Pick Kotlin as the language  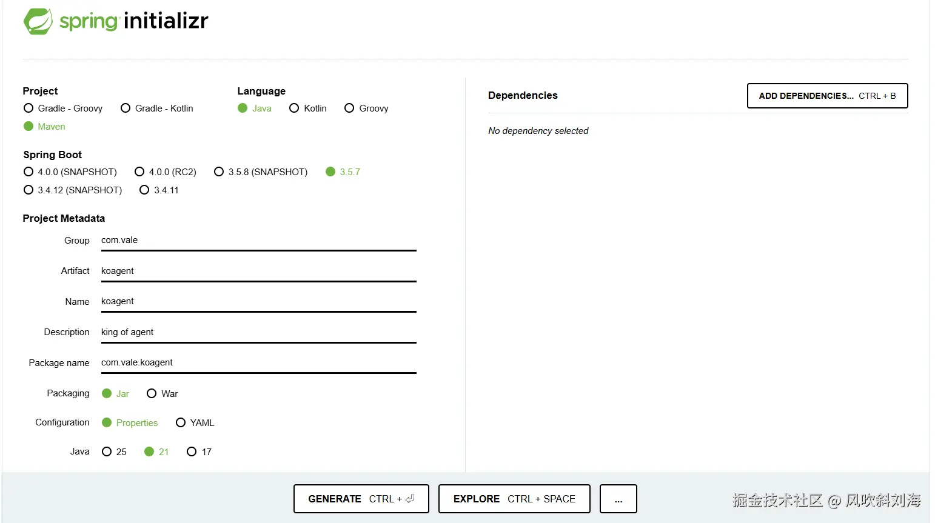[308, 108]
